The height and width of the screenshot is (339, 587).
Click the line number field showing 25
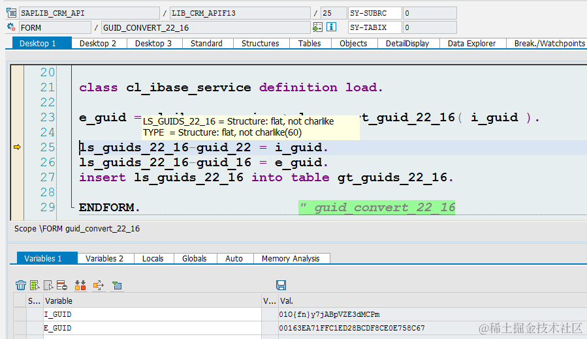pyautogui.click(x=334, y=13)
